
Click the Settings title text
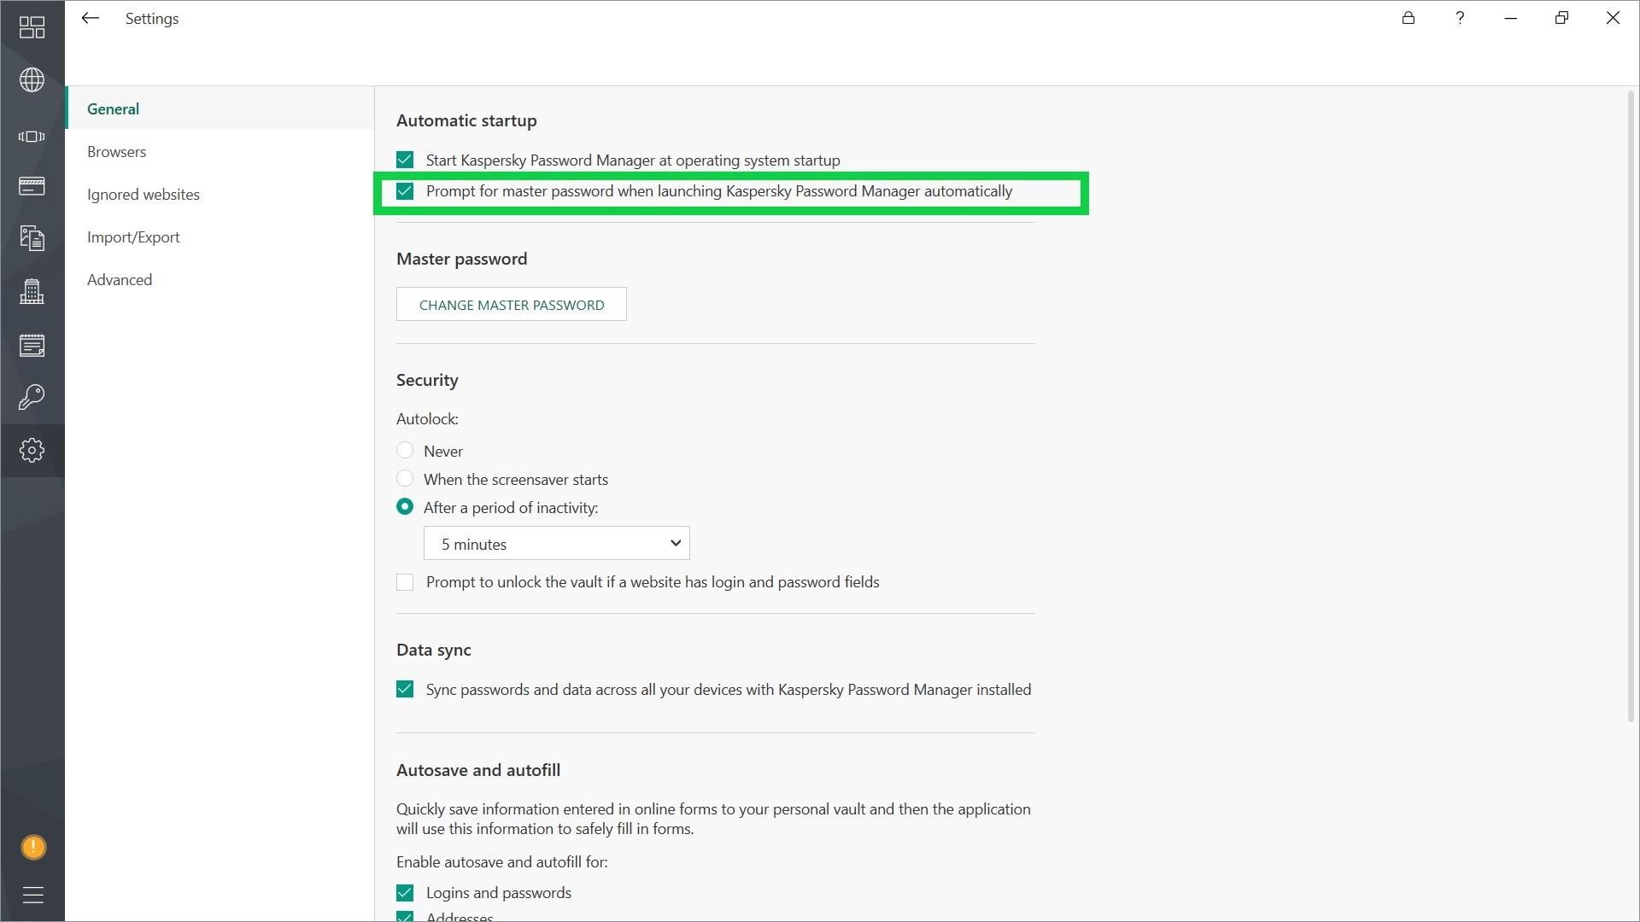pos(152,19)
